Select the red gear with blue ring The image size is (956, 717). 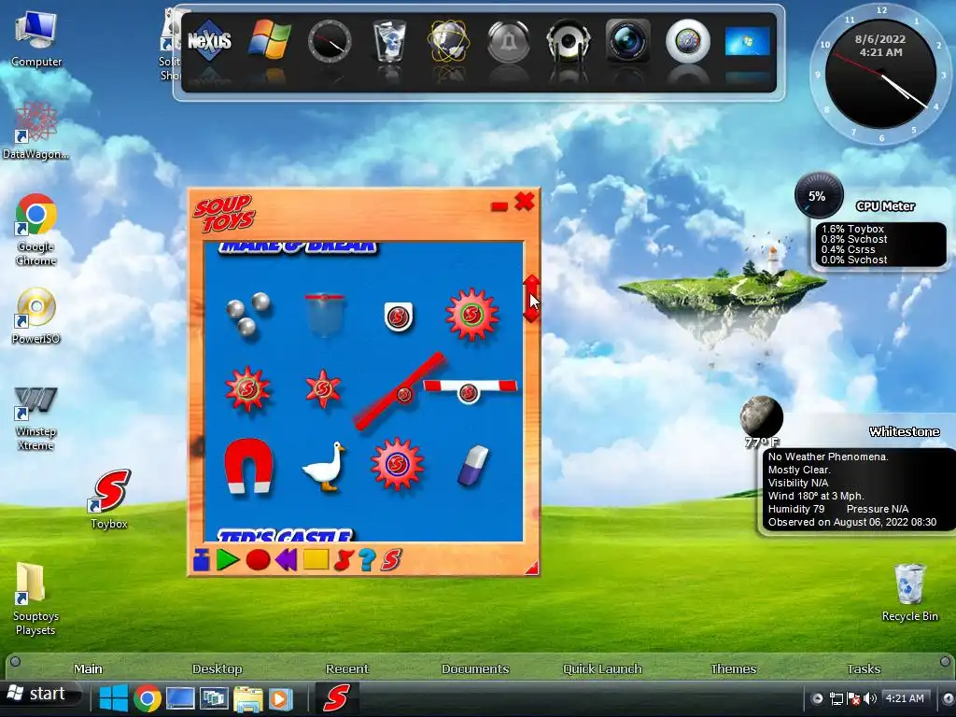click(397, 464)
